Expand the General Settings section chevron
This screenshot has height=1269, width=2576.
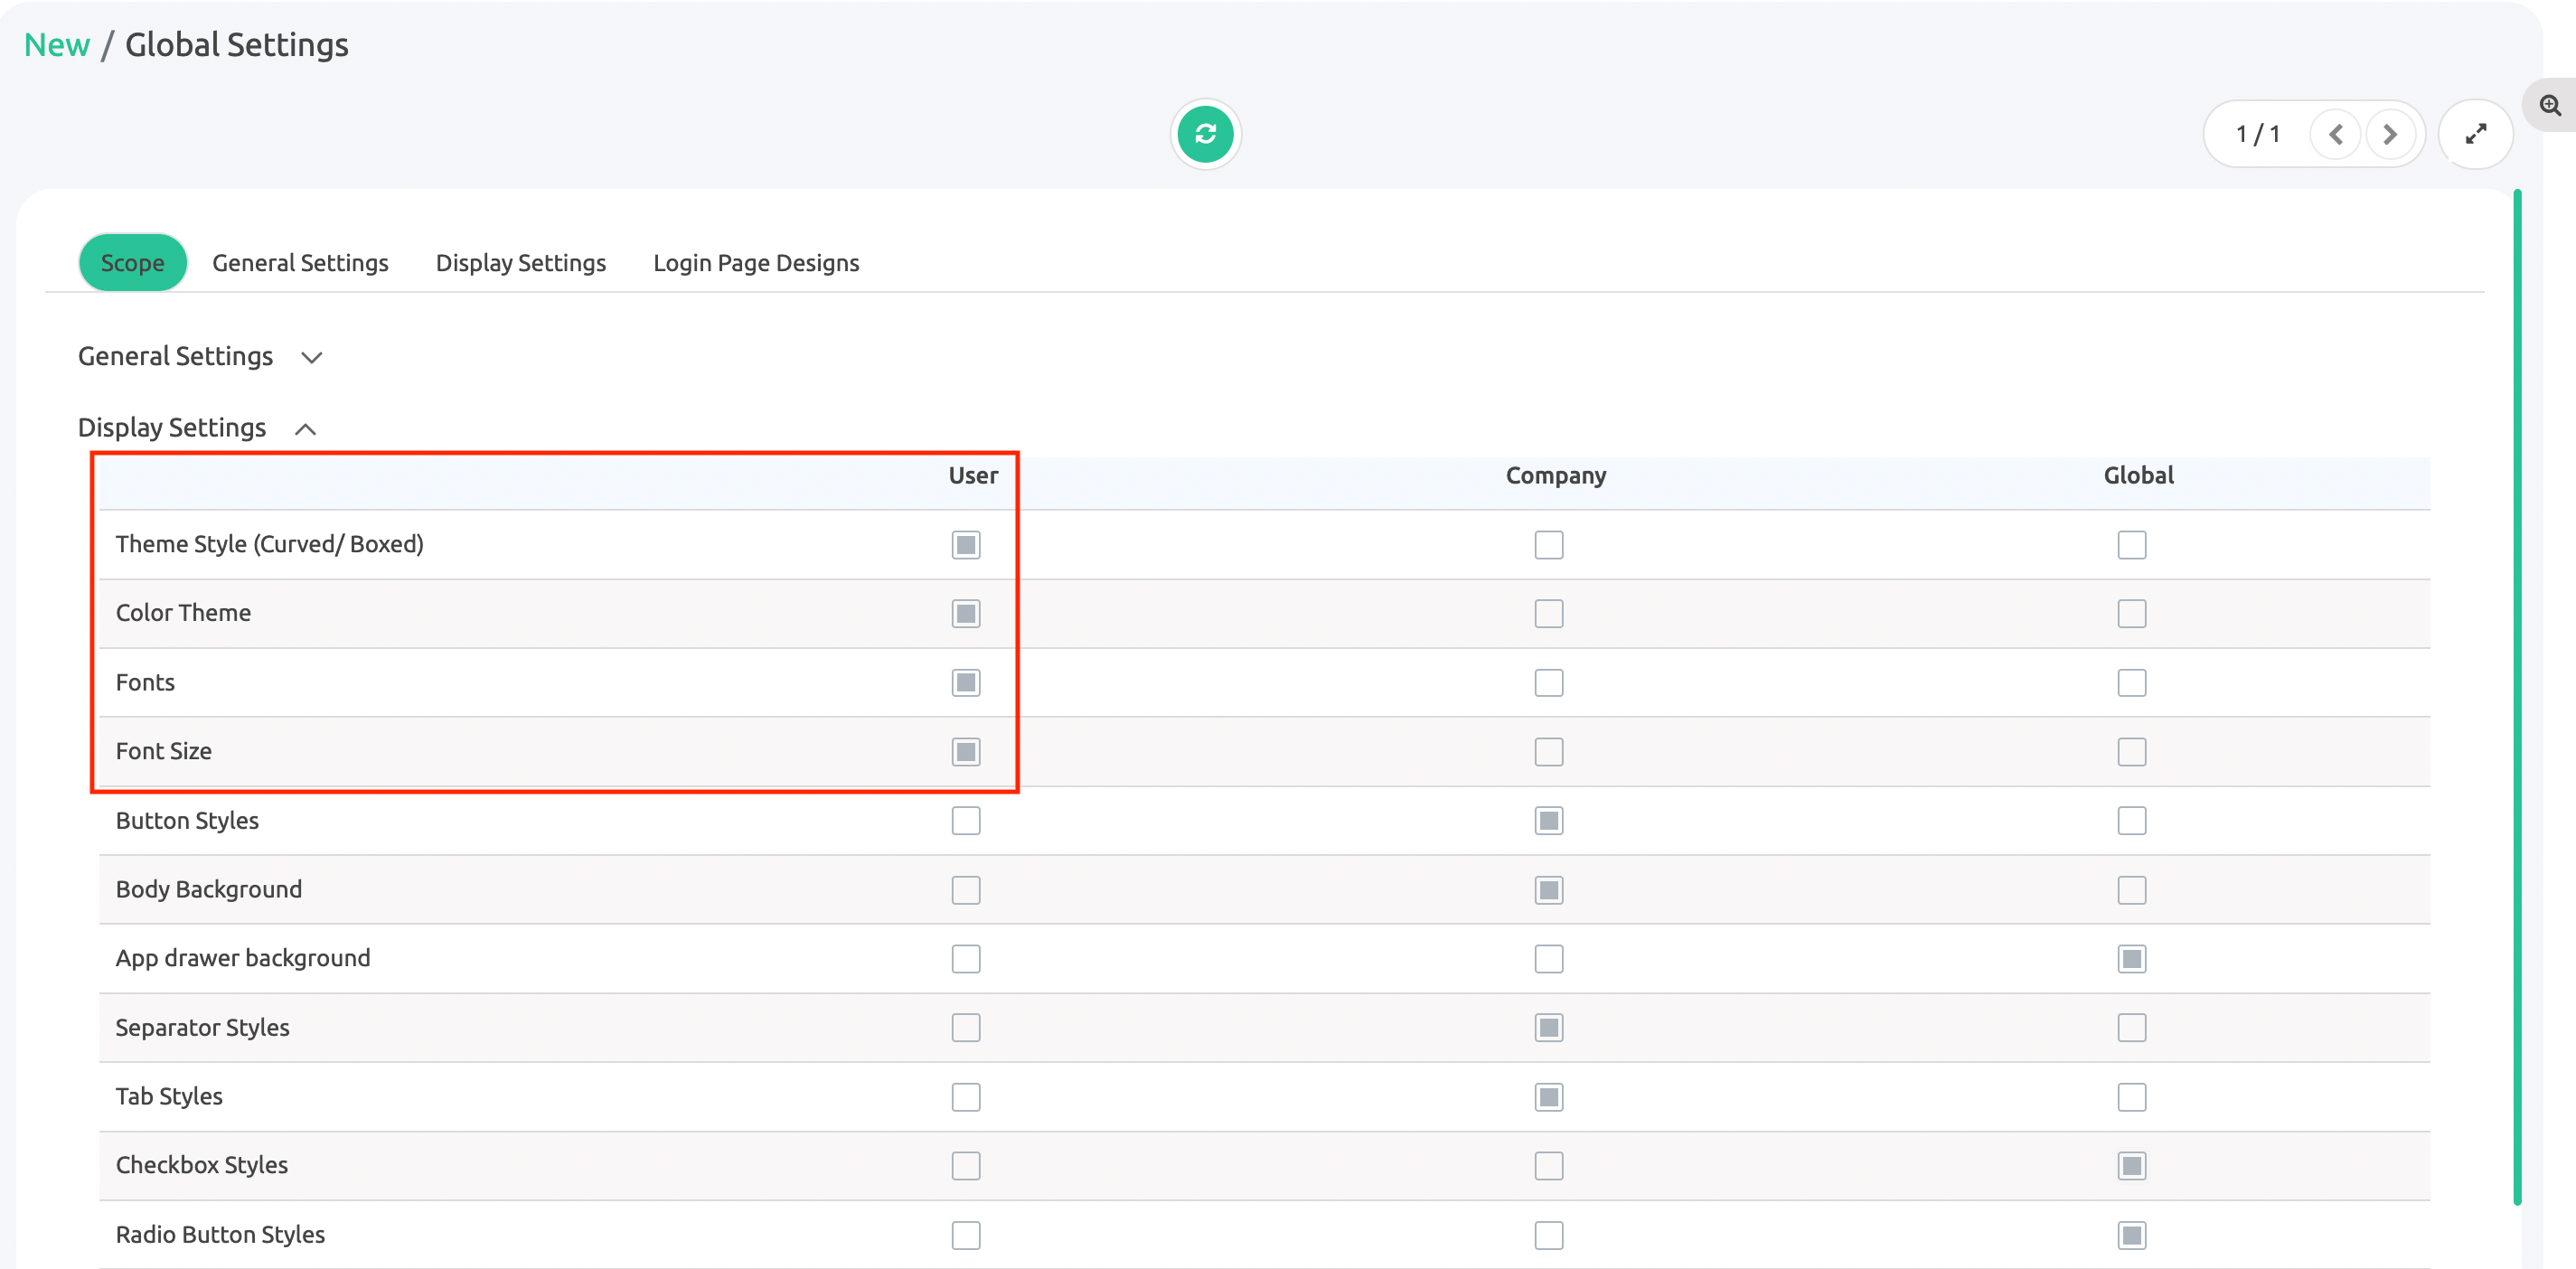click(312, 358)
